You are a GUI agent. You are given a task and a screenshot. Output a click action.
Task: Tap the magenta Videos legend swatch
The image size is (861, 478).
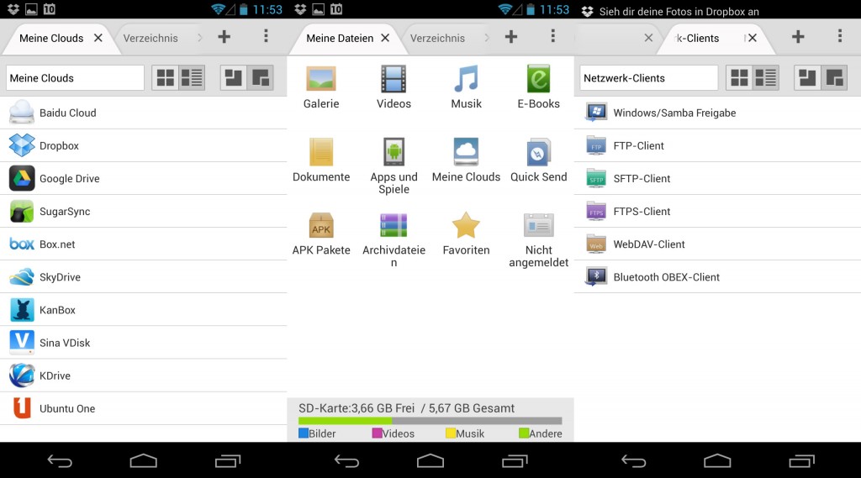coord(377,433)
